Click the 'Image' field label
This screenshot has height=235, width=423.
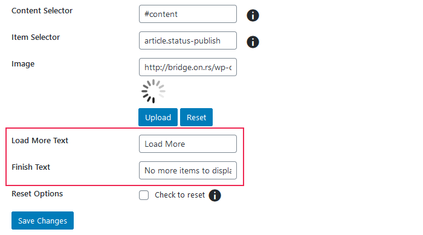[x=23, y=64]
